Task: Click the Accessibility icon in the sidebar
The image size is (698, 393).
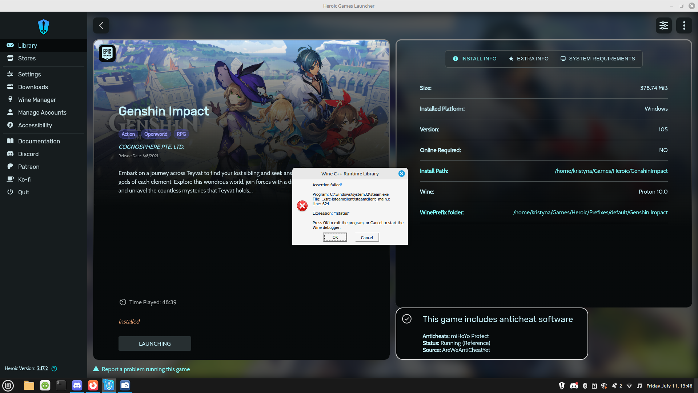Action: tap(10, 125)
